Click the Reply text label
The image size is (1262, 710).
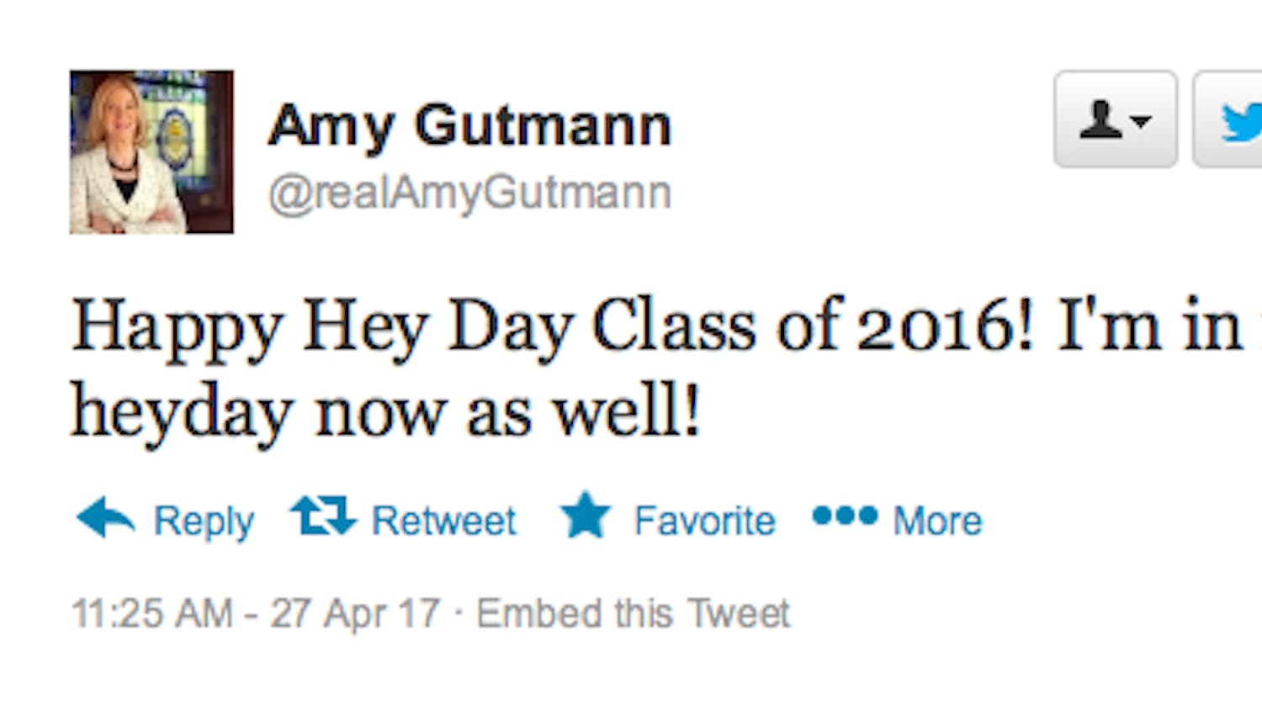[x=204, y=521]
